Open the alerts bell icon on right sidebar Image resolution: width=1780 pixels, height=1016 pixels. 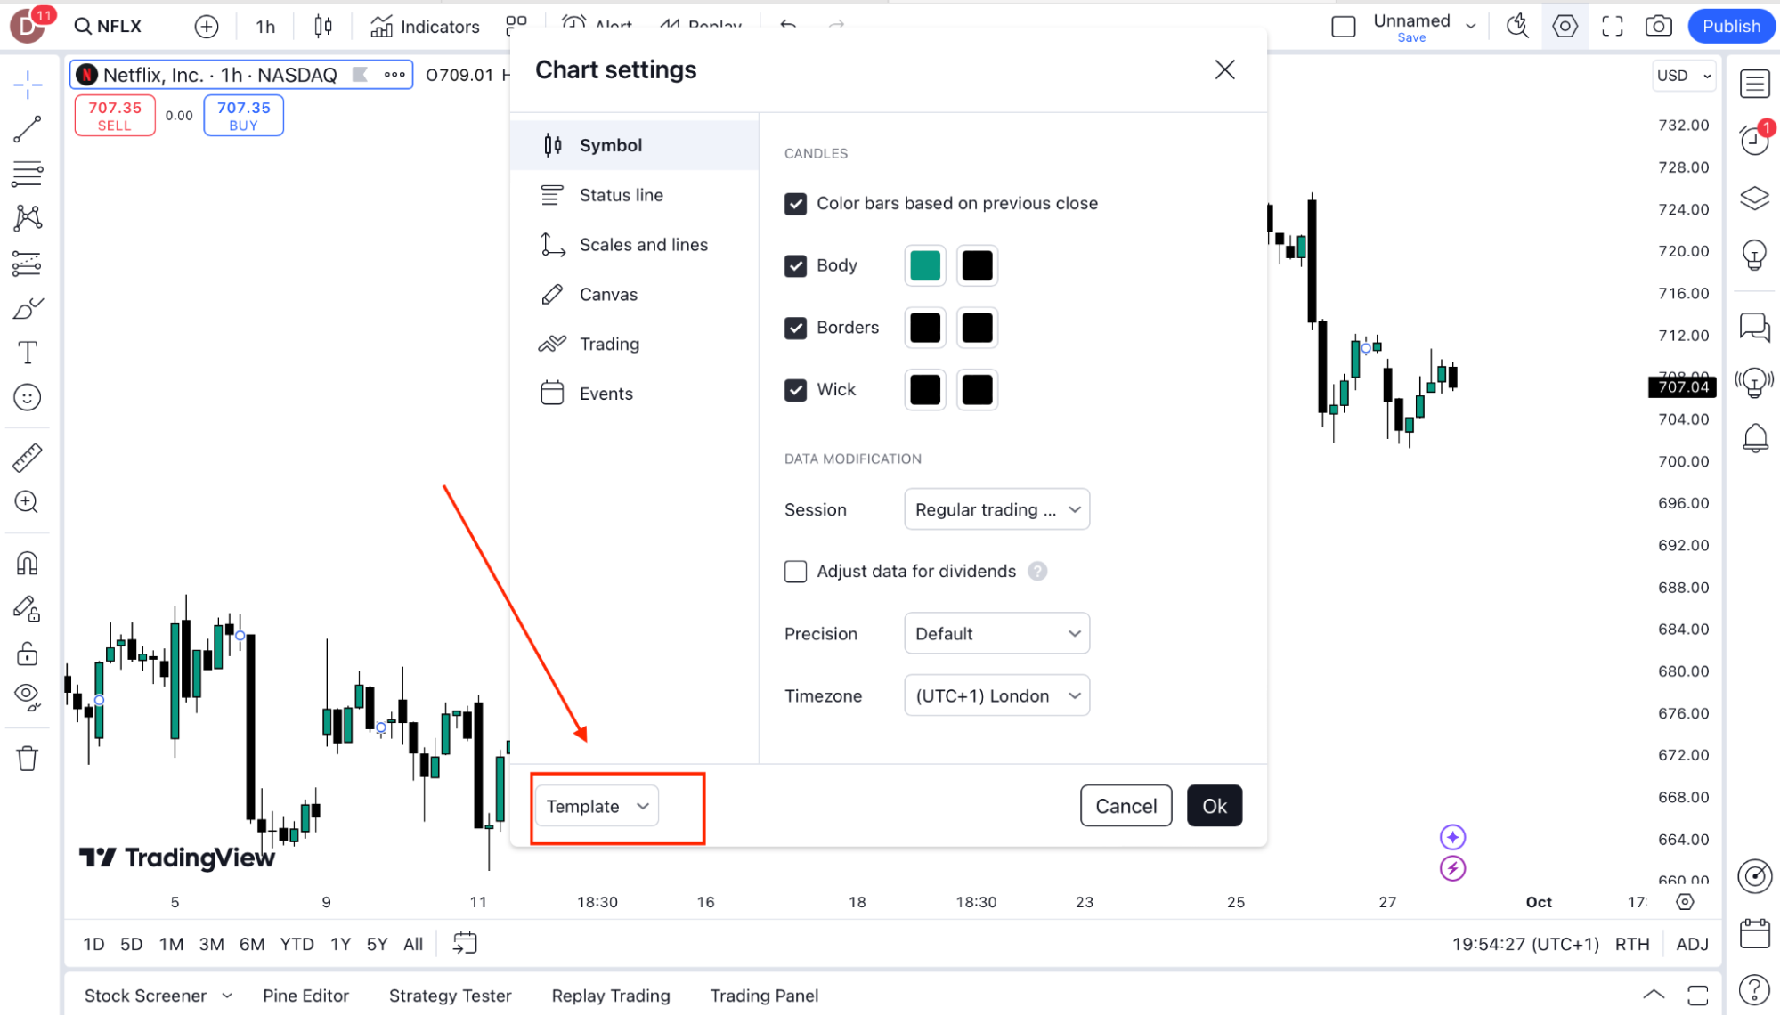click(x=1755, y=437)
